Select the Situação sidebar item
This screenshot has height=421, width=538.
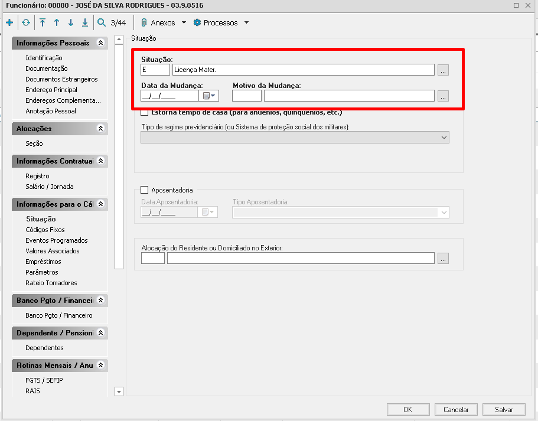41,219
